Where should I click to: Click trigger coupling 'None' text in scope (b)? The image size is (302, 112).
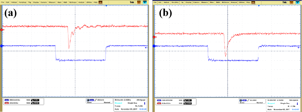(x=242, y=103)
